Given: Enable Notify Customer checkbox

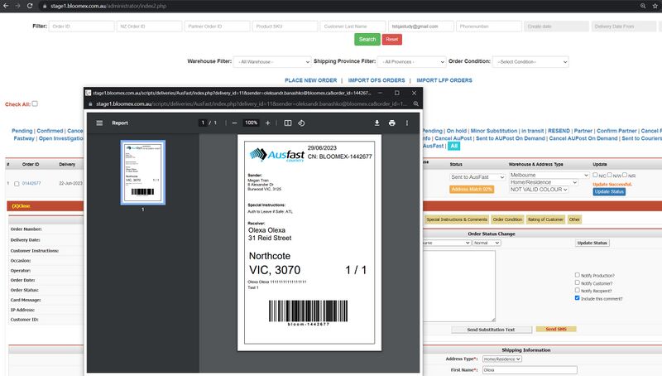Looking at the screenshot, I should pyautogui.click(x=577, y=282).
